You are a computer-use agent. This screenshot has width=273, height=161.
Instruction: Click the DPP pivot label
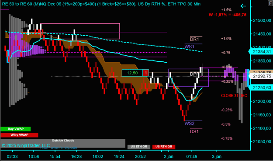194,74
